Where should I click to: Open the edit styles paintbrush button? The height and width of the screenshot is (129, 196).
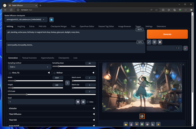point(186,48)
